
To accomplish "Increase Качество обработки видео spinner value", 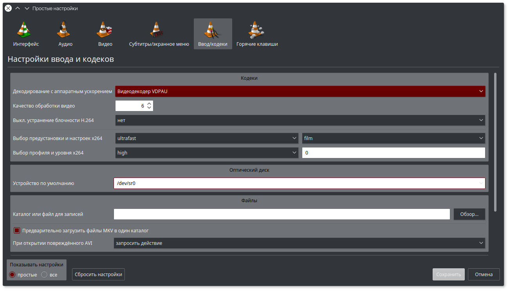I will (149, 104).
